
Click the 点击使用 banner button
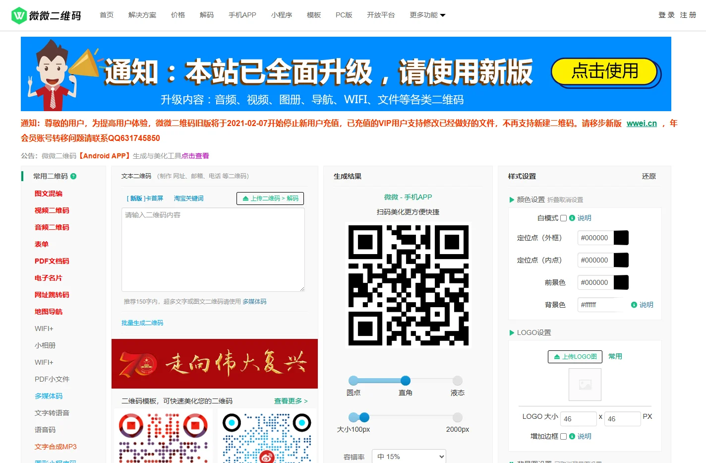(605, 72)
